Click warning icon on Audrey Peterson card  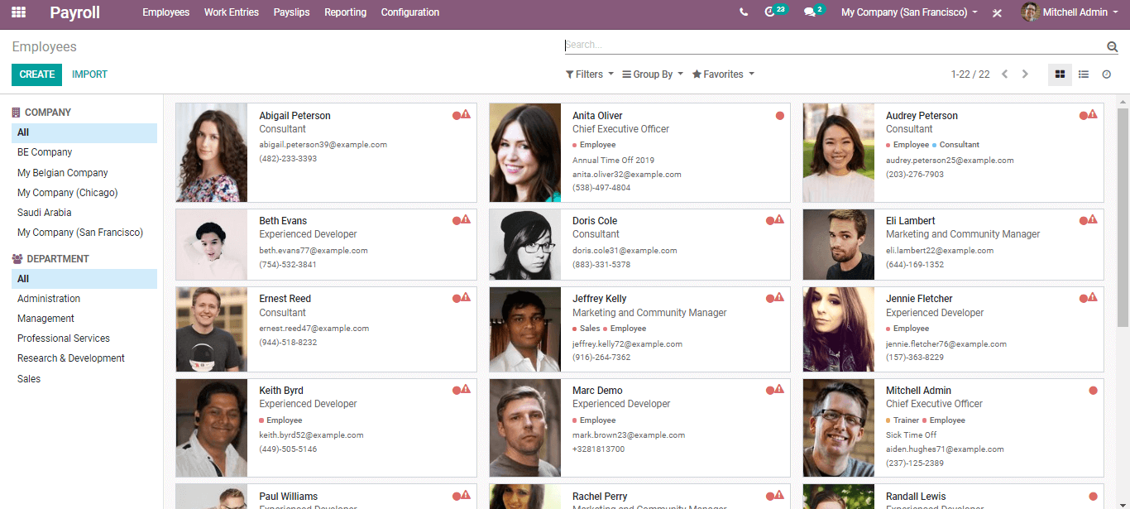(x=1093, y=115)
